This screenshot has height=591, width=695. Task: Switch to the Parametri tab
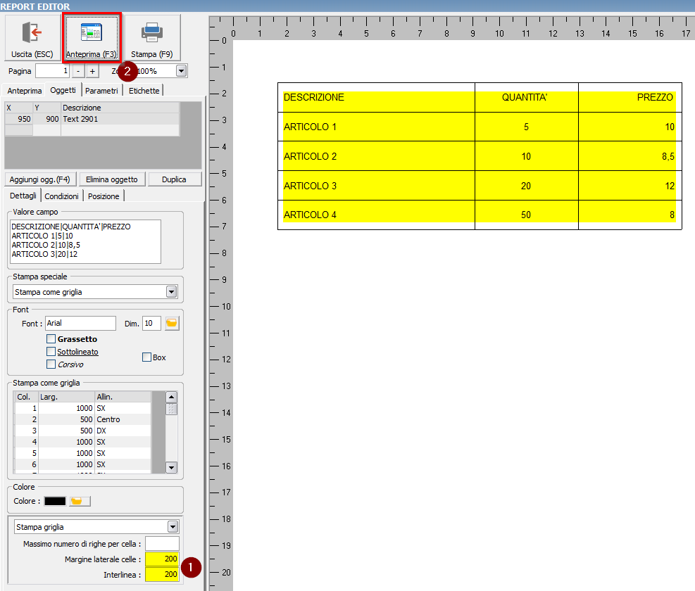tap(102, 91)
